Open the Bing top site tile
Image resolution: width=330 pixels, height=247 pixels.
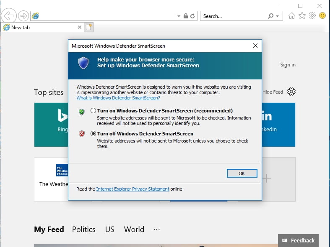(51, 125)
